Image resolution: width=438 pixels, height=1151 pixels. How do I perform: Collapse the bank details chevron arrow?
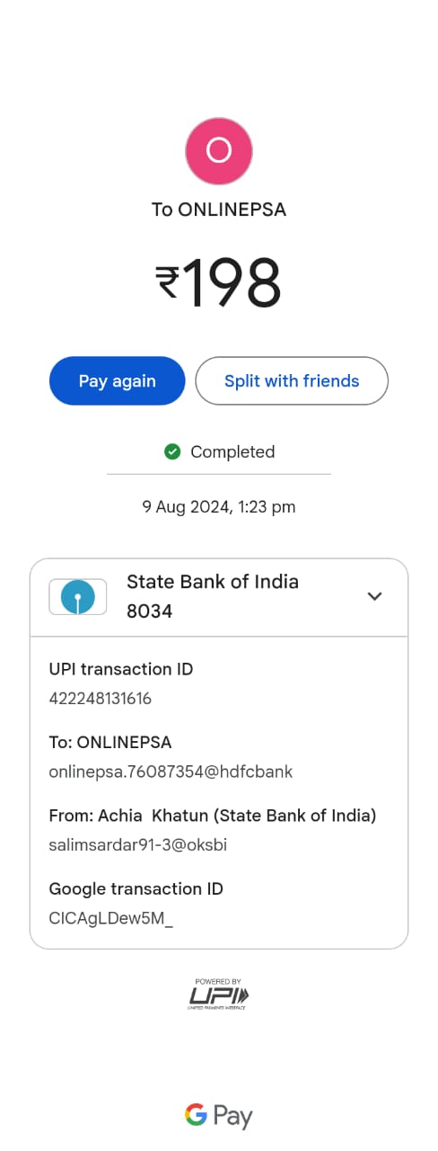click(x=375, y=596)
